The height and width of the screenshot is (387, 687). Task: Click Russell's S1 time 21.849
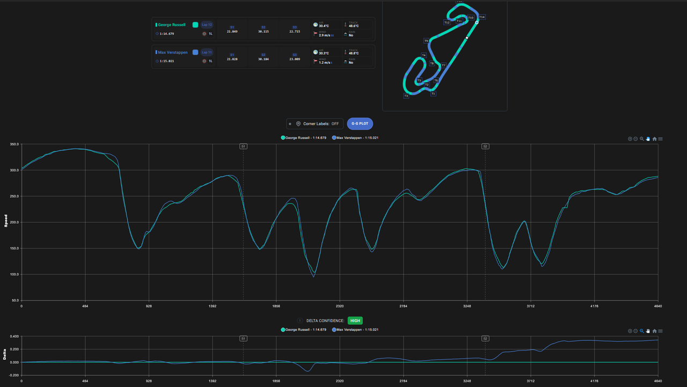click(x=232, y=32)
